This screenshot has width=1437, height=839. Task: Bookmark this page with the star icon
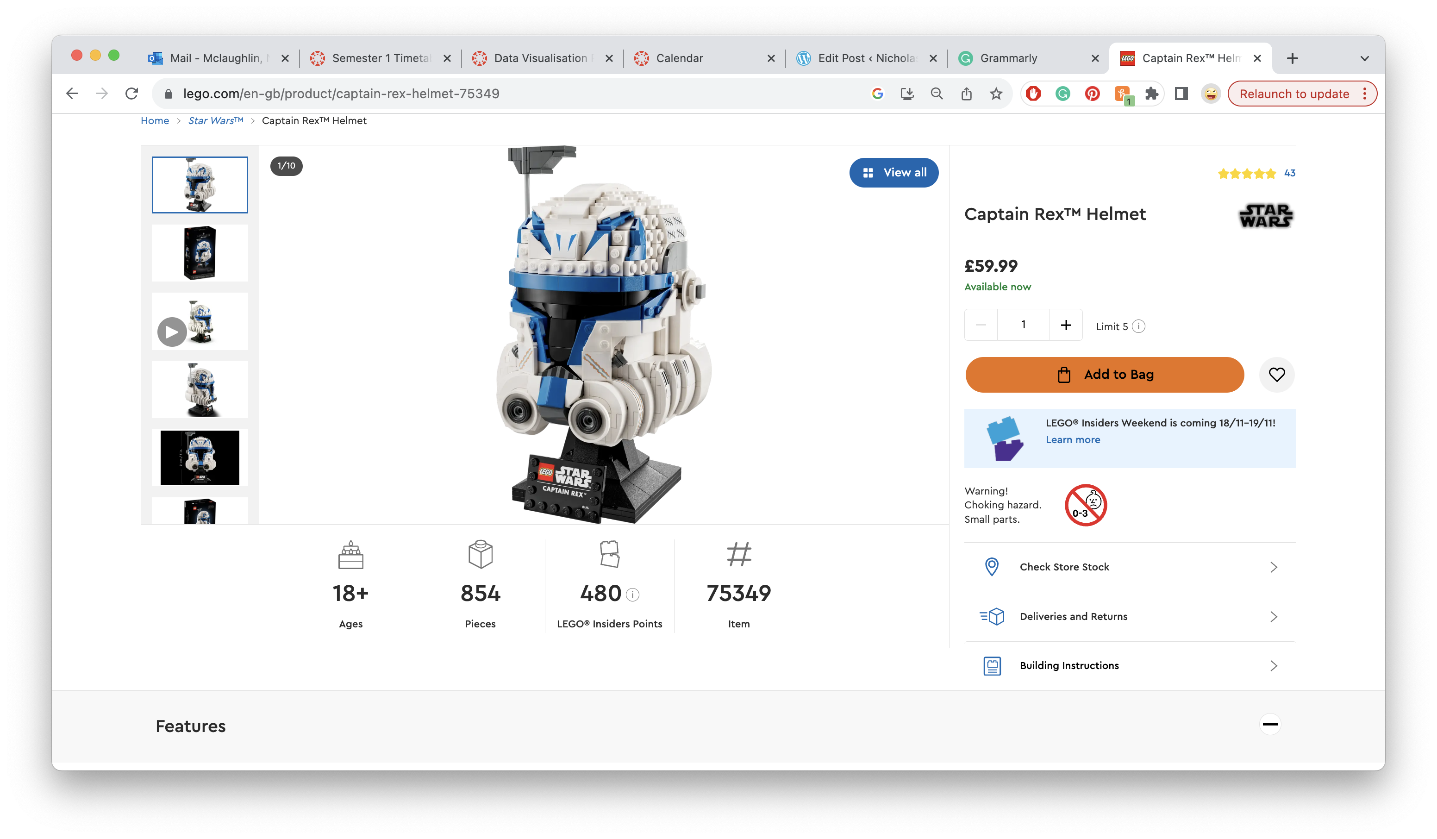(x=996, y=94)
